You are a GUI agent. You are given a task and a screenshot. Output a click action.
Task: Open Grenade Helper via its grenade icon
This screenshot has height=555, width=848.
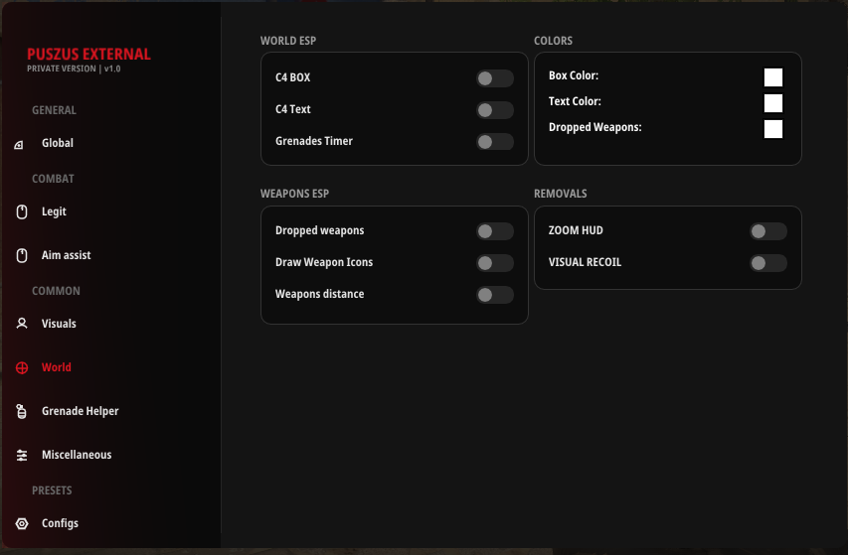point(21,411)
